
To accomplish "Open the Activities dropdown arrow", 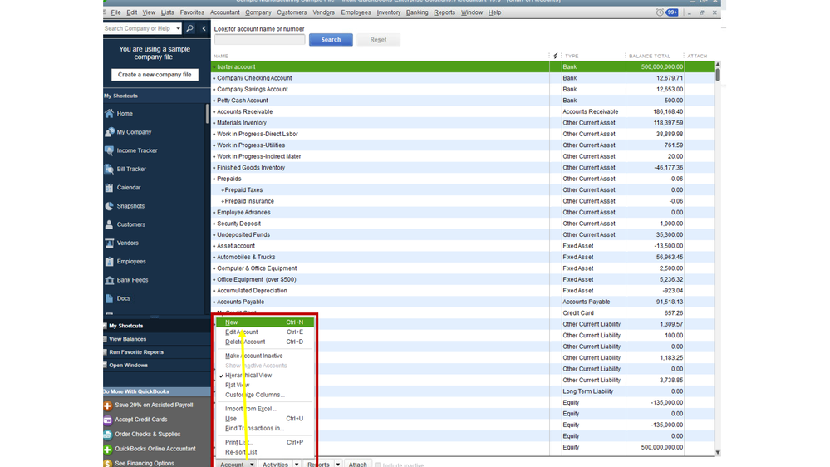I will point(297,465).
